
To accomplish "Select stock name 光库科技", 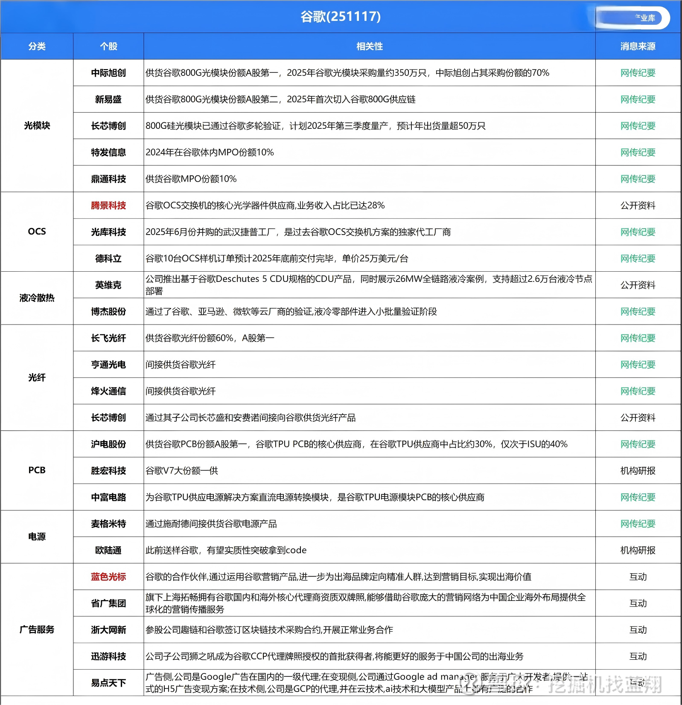I will pyautogui.click(x=108, y=232).
